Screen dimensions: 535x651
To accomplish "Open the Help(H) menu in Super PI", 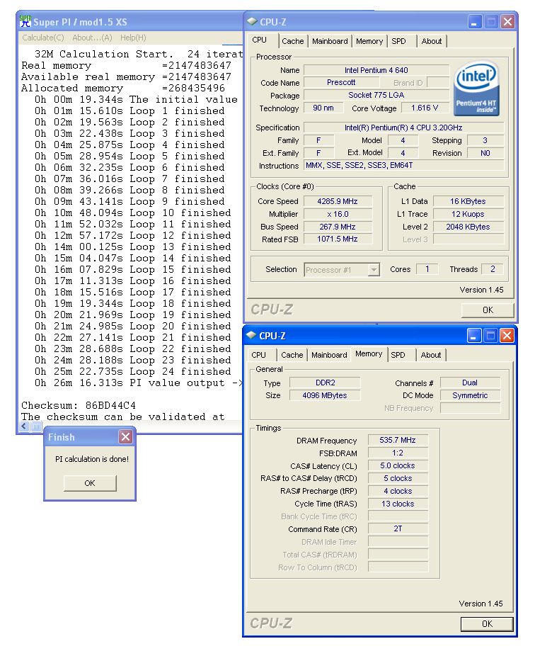I will [x=133, y=38].
